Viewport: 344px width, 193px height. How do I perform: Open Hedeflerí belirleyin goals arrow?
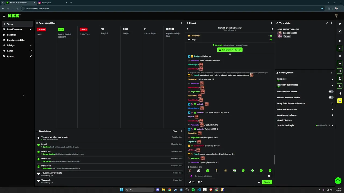(332, 125)
